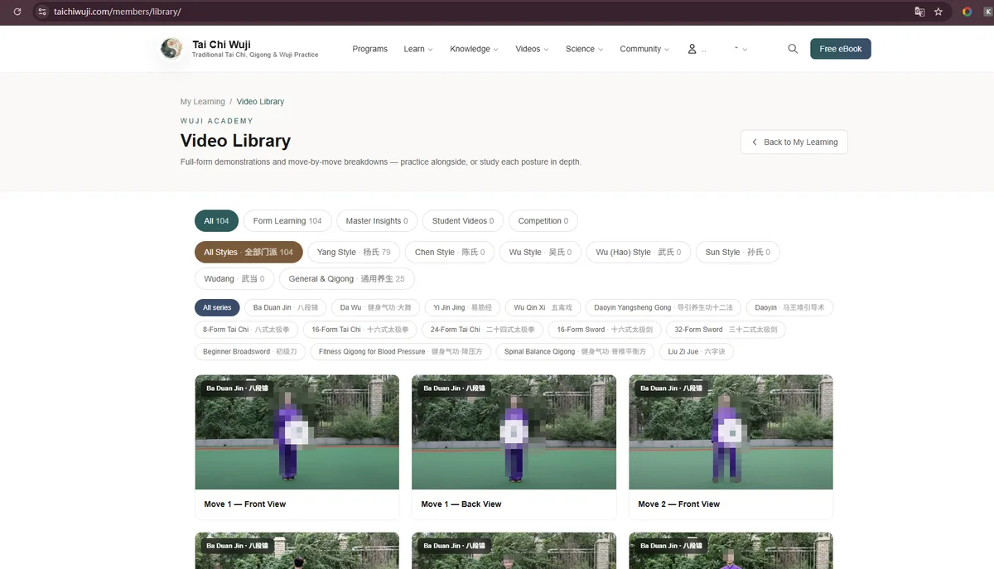This screenshot has height=569, width=994.
Task: Expand the Videos dropdown menu
Action: [x=532, y=49]
